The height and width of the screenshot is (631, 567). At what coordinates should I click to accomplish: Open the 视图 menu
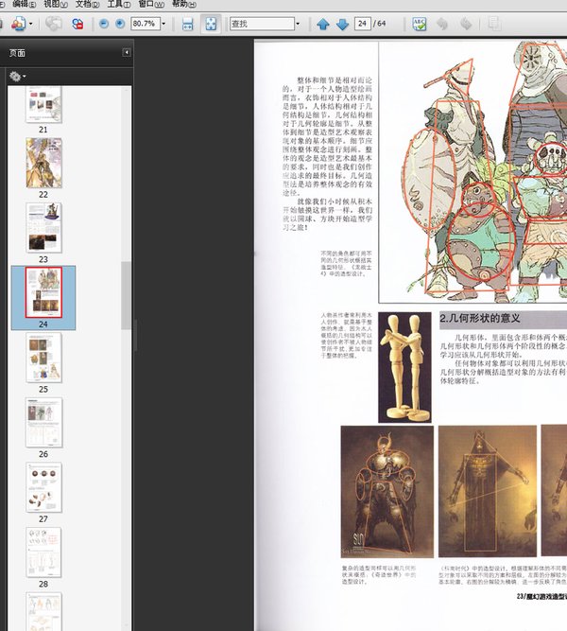(x=56, y=4)
